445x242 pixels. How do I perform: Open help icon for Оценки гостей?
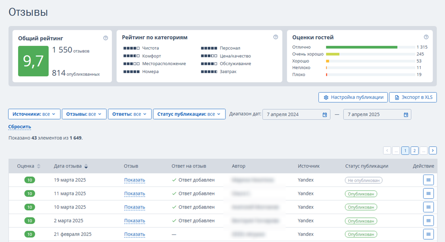[x=426, y=37]
